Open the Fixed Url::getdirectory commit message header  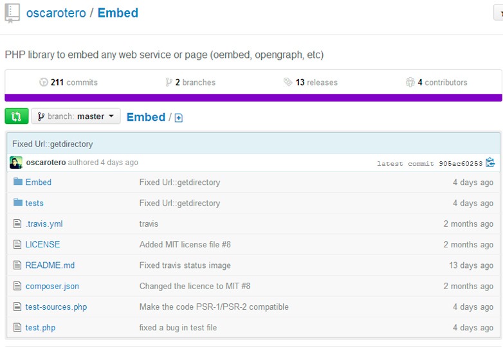pos(53,144)
